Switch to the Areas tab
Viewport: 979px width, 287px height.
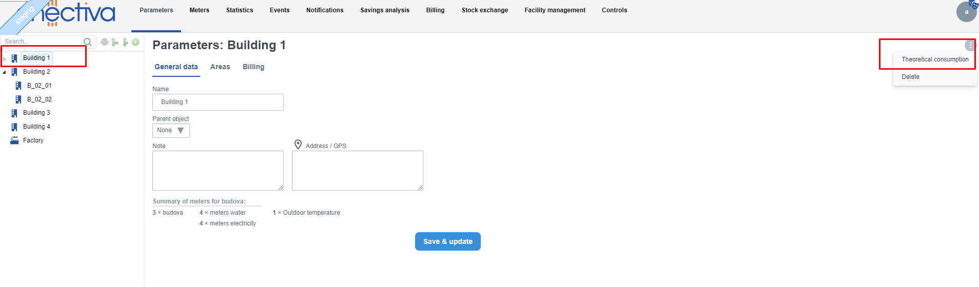click(x=220, y=67)
